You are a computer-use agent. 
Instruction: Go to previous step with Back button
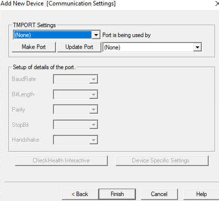(80, 194)
